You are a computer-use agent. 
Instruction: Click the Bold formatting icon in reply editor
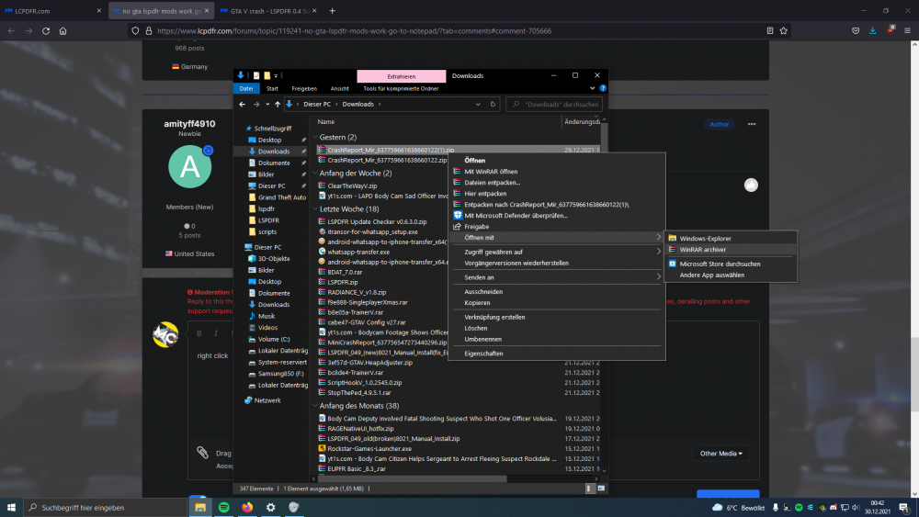tap(198, 332)
